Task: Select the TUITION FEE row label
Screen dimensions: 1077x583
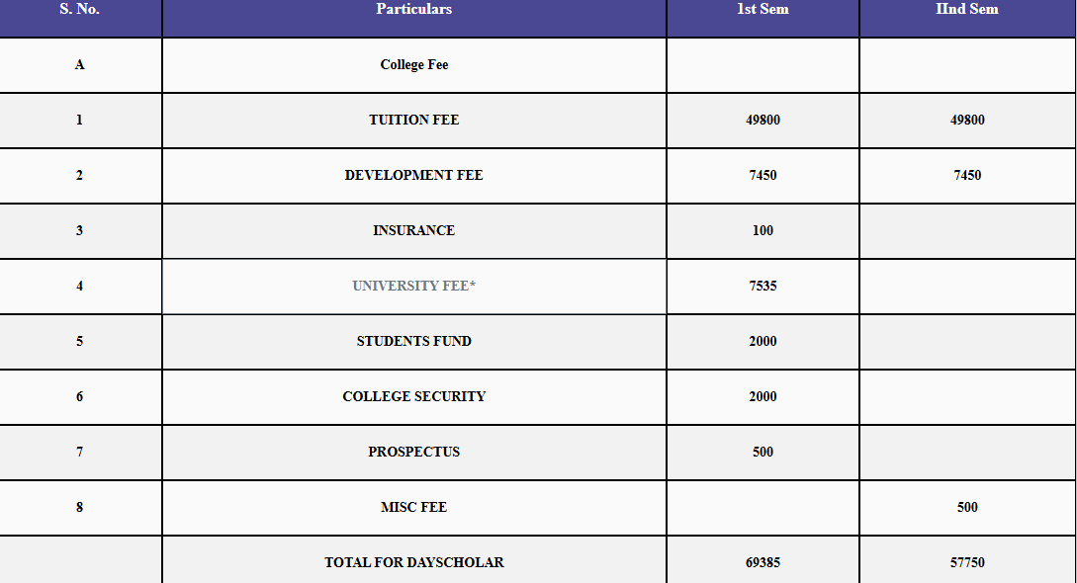Action: click(413, 120)
